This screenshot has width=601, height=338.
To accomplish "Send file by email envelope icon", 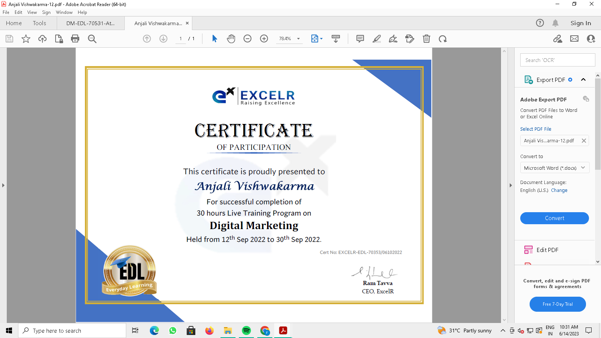I will (x=574, y=39).
